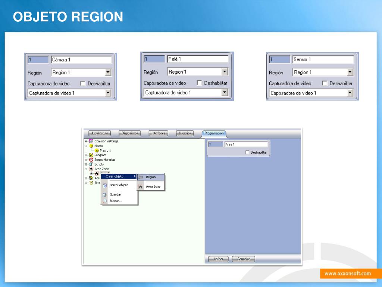Collapse the Area Zone tree node

point(86,169)
